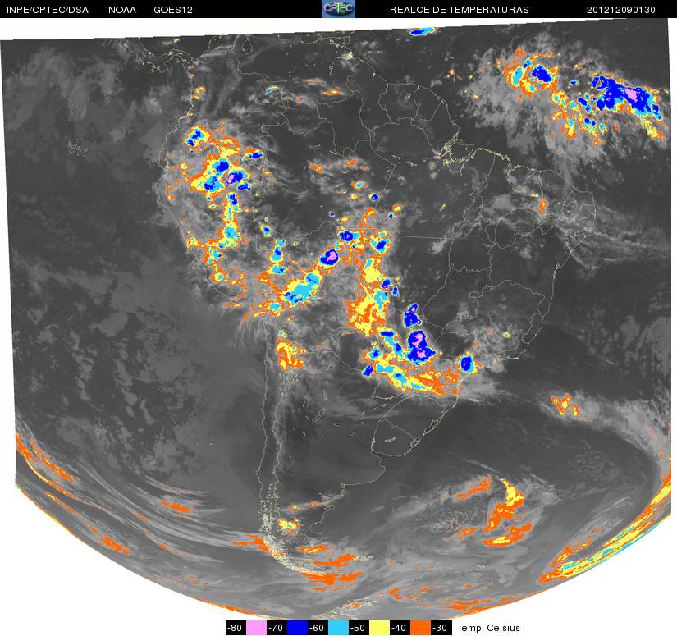Click the Temp. Celsius legend label
This screenshot has width=677, height=636.
(488, 628)
